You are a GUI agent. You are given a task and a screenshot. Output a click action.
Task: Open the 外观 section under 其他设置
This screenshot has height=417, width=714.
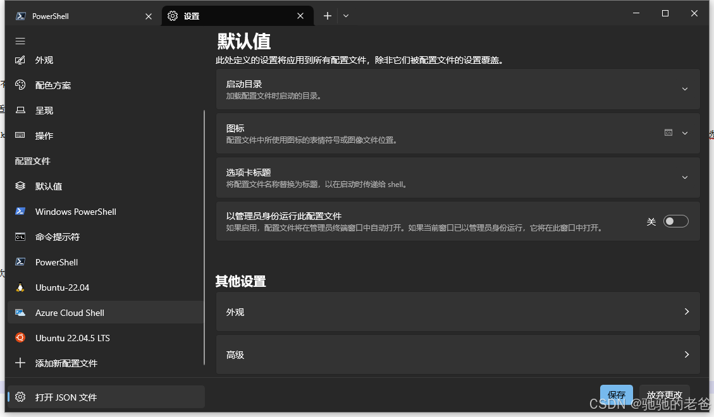(x=458, y=312)
